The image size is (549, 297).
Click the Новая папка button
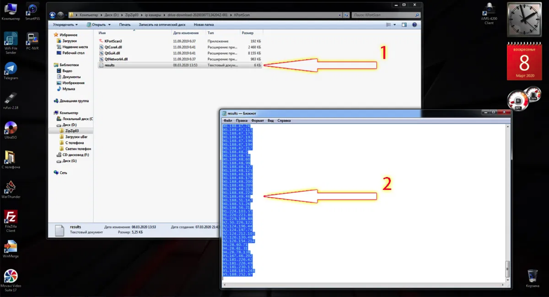[204, 25]
